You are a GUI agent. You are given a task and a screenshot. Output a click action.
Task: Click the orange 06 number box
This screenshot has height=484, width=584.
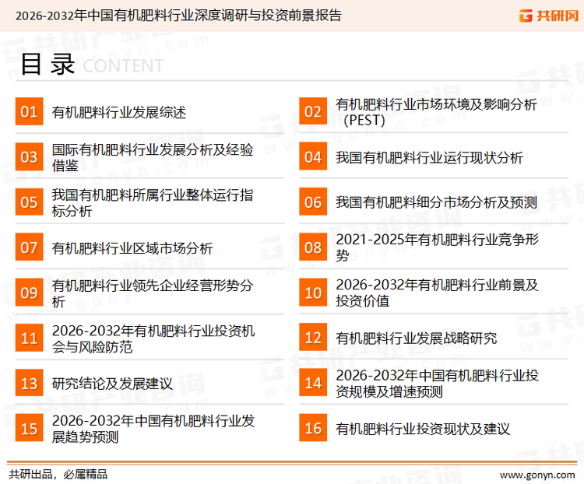click(x=313, y=202)
